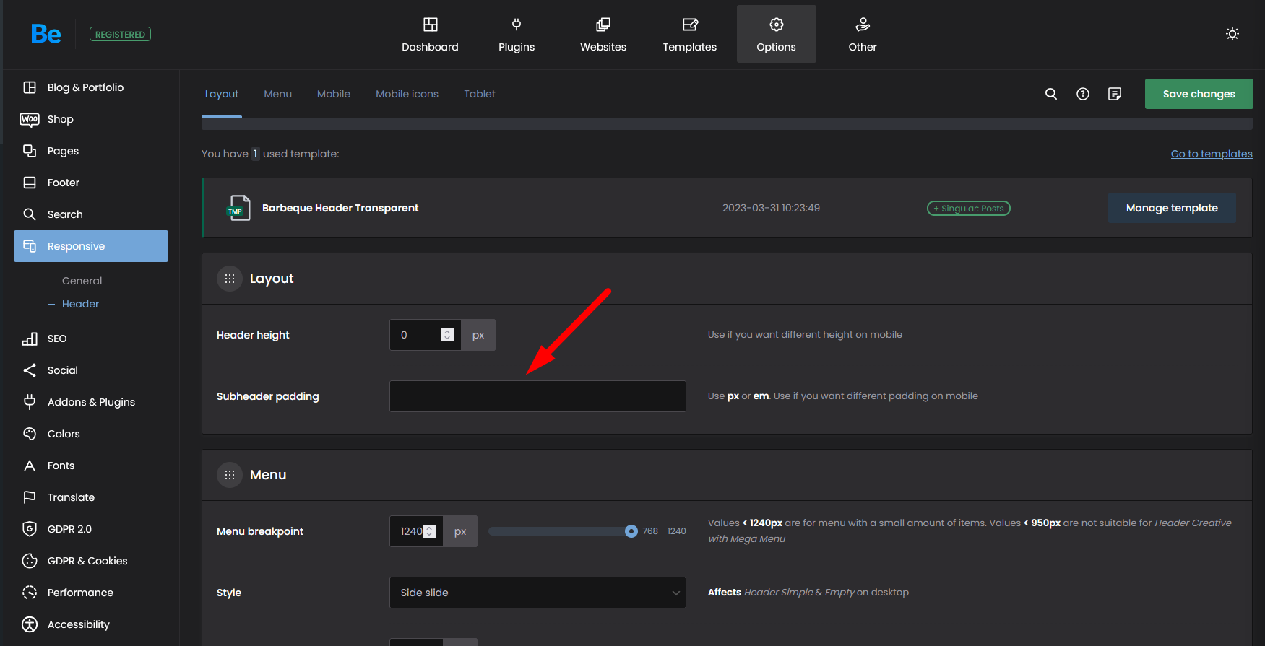Screen dimensions: 1265x646
Task: Focus the Header height number field
Action: coord(425,335)
